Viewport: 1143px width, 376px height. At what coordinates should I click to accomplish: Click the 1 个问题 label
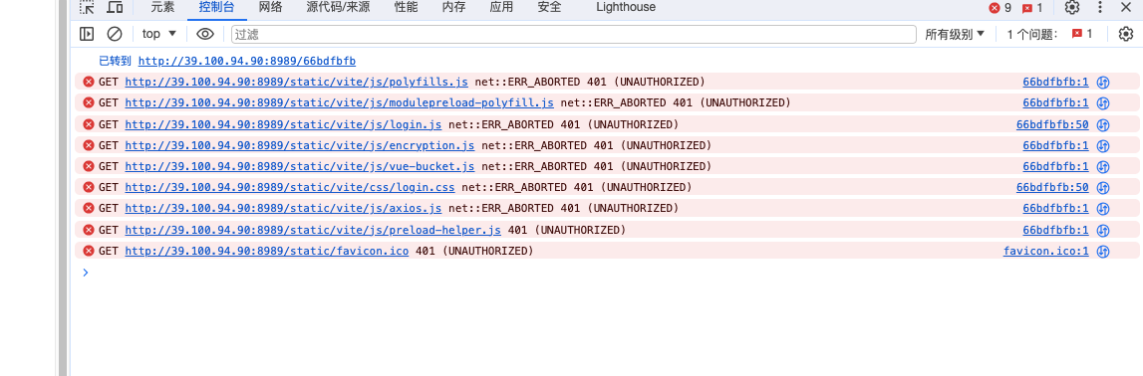click(x=1032, y=34)
